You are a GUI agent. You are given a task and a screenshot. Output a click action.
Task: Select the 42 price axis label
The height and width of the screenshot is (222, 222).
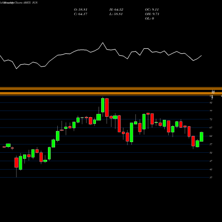[211, 169]
